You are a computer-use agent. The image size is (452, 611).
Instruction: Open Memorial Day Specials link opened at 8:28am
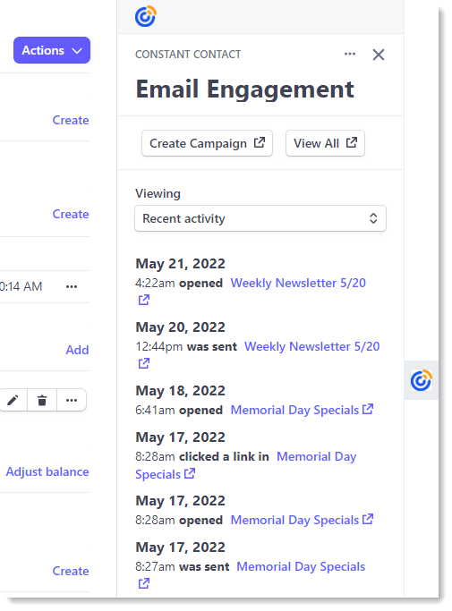(294, 520)
